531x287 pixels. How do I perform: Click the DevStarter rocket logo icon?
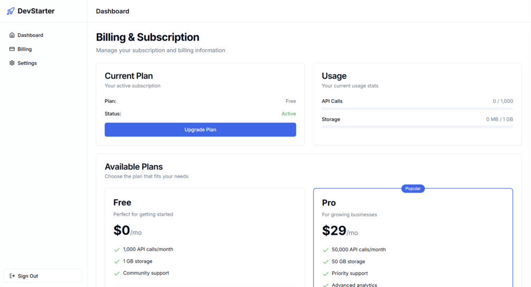coord(11,11)
